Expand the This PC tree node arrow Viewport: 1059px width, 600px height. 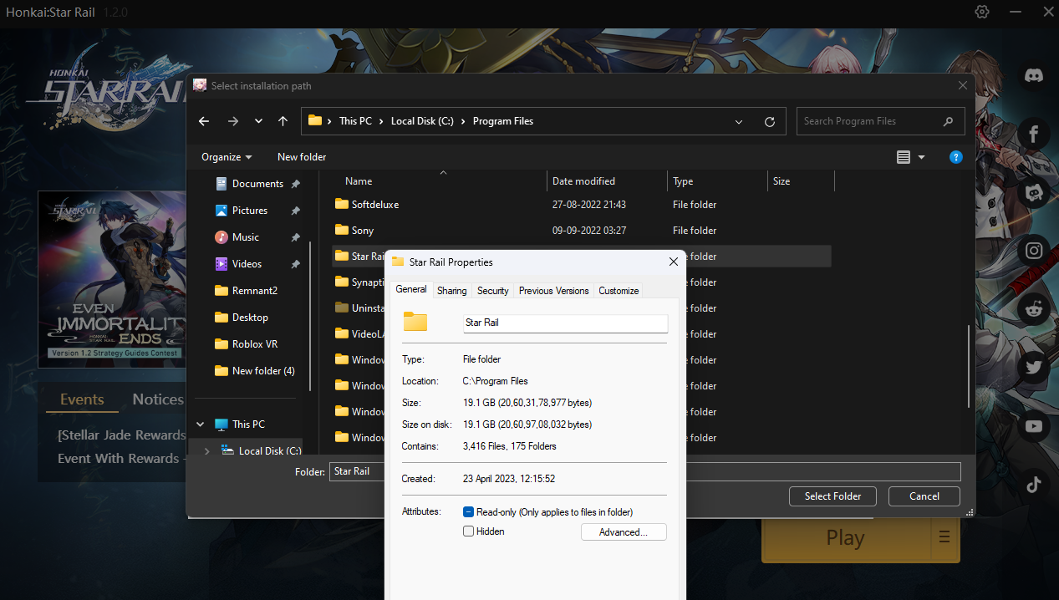click(x=199, y=425)
